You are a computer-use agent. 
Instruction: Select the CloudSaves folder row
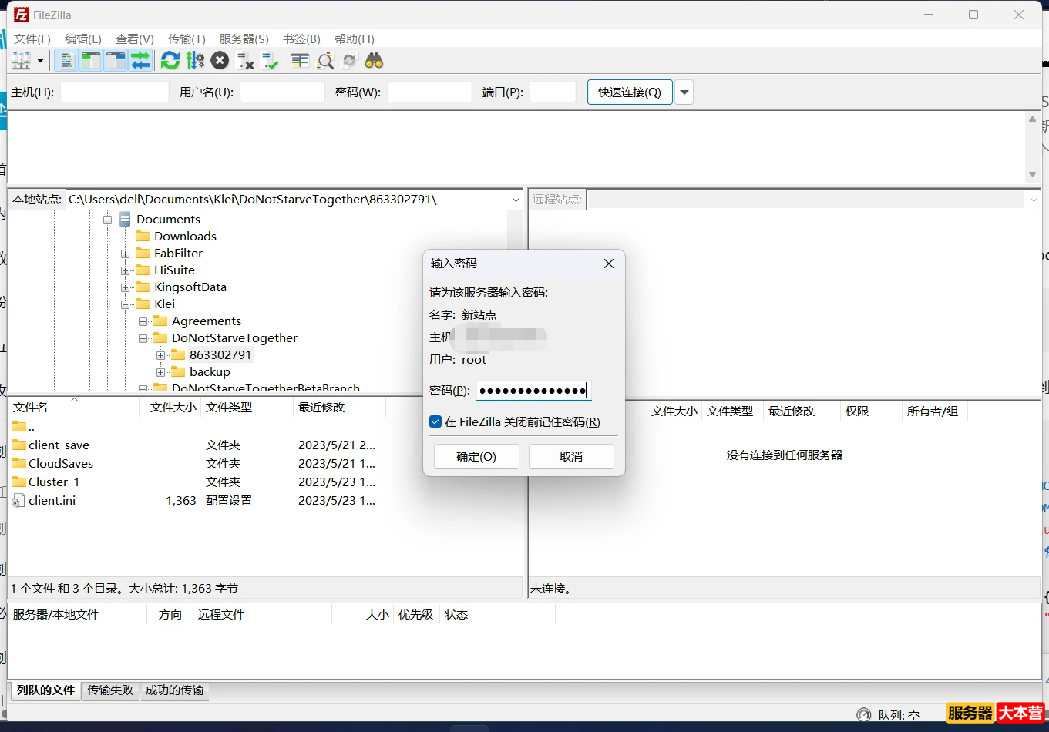coord(195,463)
